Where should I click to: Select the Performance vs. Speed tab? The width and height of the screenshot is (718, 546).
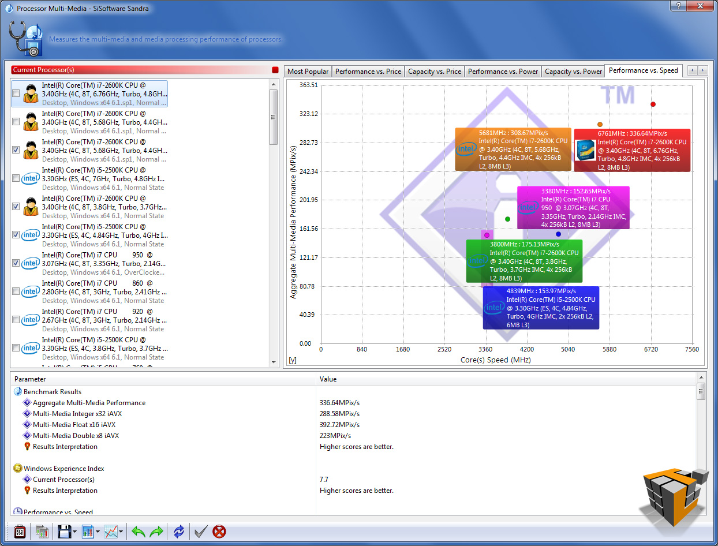644,70
